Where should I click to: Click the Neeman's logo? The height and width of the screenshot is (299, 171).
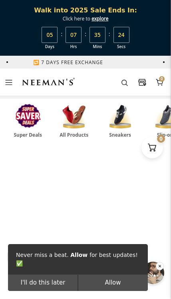(x=48, y=82)
